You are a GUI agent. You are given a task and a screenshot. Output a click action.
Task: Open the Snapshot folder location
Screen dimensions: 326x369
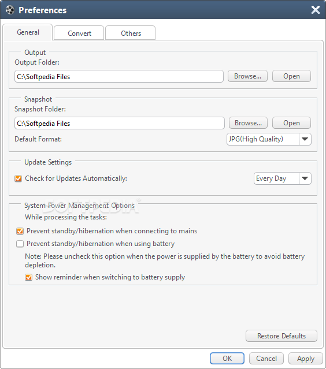291,123
